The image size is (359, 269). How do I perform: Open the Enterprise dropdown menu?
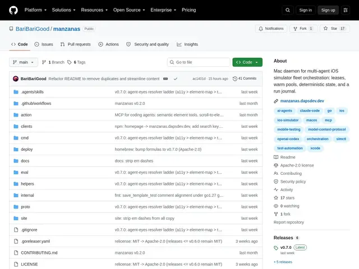pos(163,10)
